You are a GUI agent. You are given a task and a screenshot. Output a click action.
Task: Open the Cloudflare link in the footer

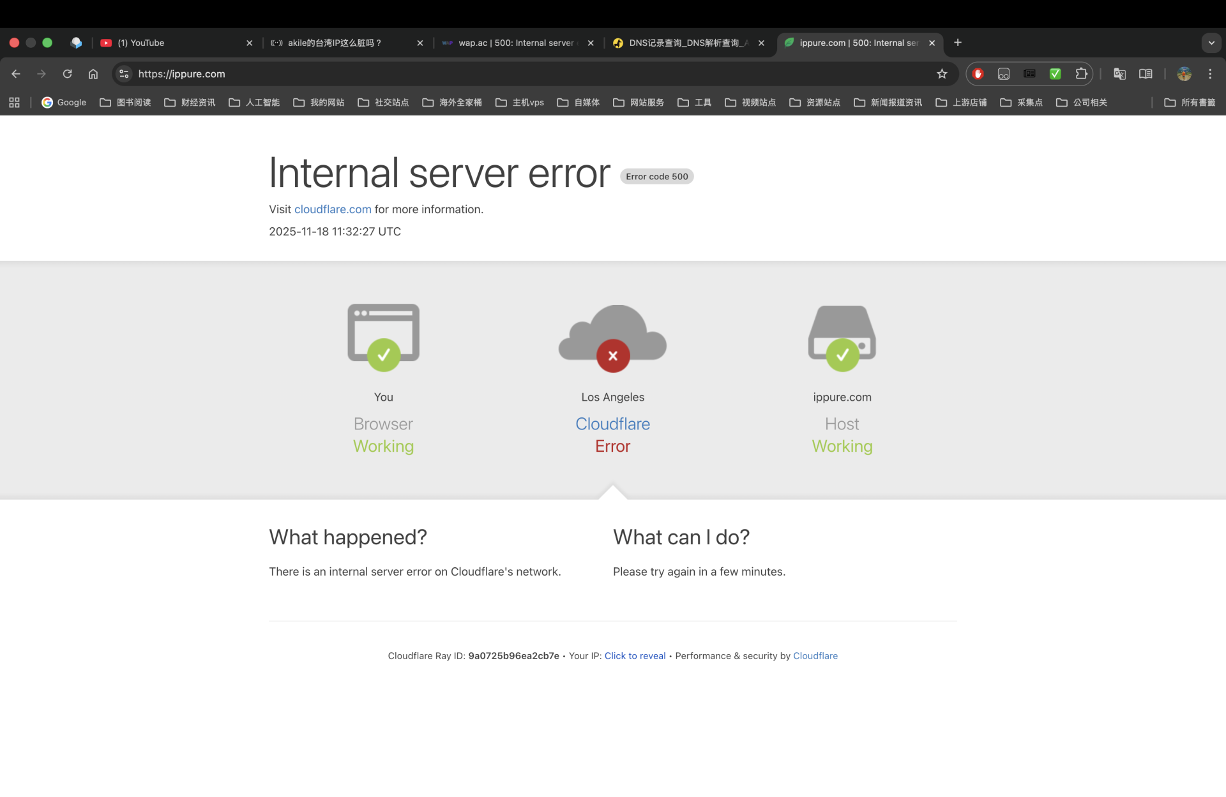[x=815, y=656]
